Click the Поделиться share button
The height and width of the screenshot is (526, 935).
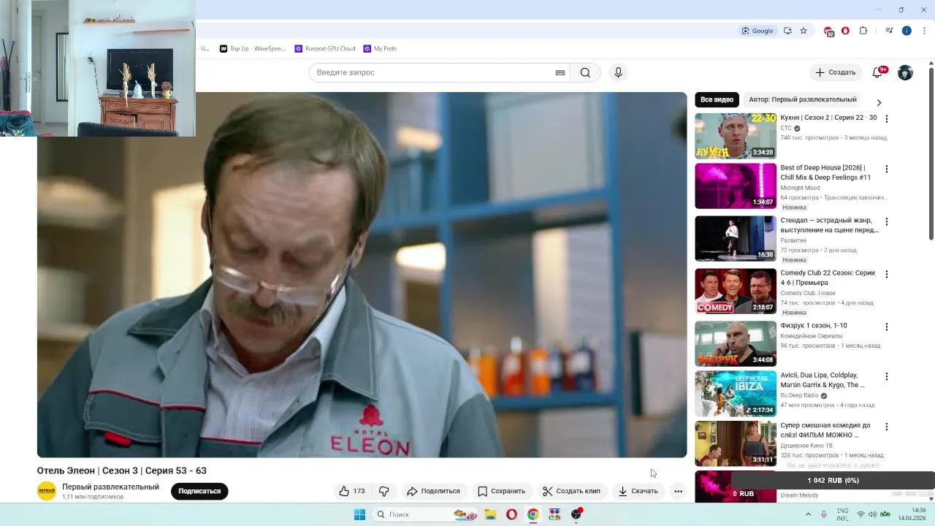click(x=434, y=491)
